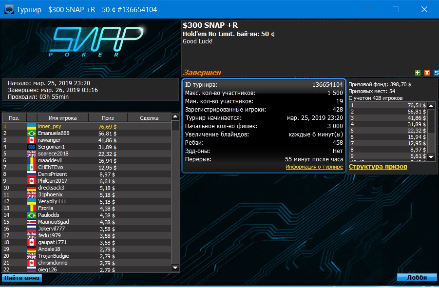Select player name CHENTEvo
This screenshot has width=439, height=288.
pyautogui.click(x=50, y=167)
